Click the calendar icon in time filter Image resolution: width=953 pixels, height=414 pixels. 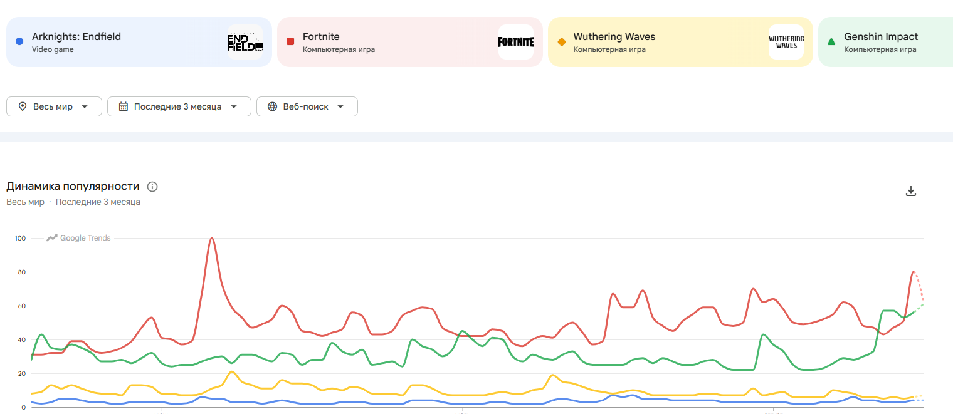123,106
